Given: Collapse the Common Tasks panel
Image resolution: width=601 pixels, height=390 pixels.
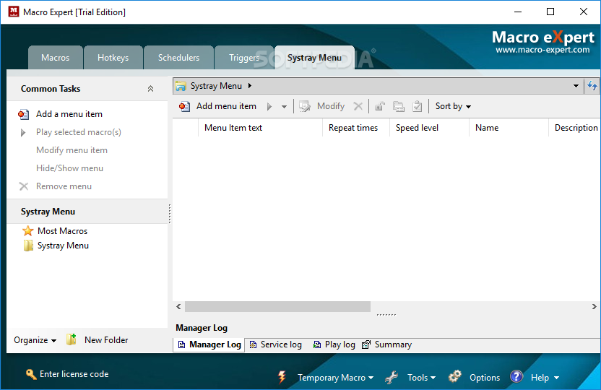Looking at the screenshot, I should 151,89.
